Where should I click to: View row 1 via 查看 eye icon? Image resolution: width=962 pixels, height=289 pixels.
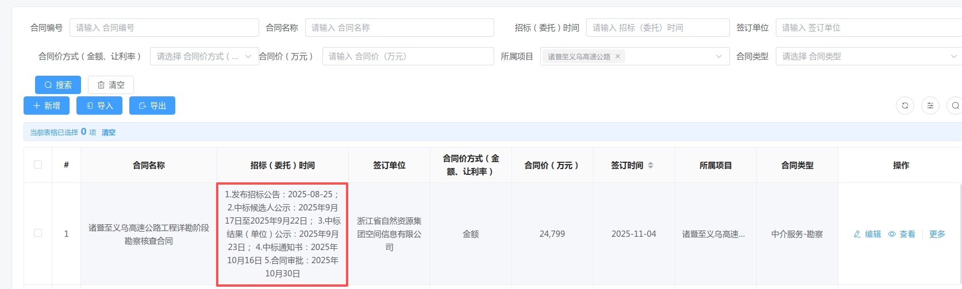[902, 234]
